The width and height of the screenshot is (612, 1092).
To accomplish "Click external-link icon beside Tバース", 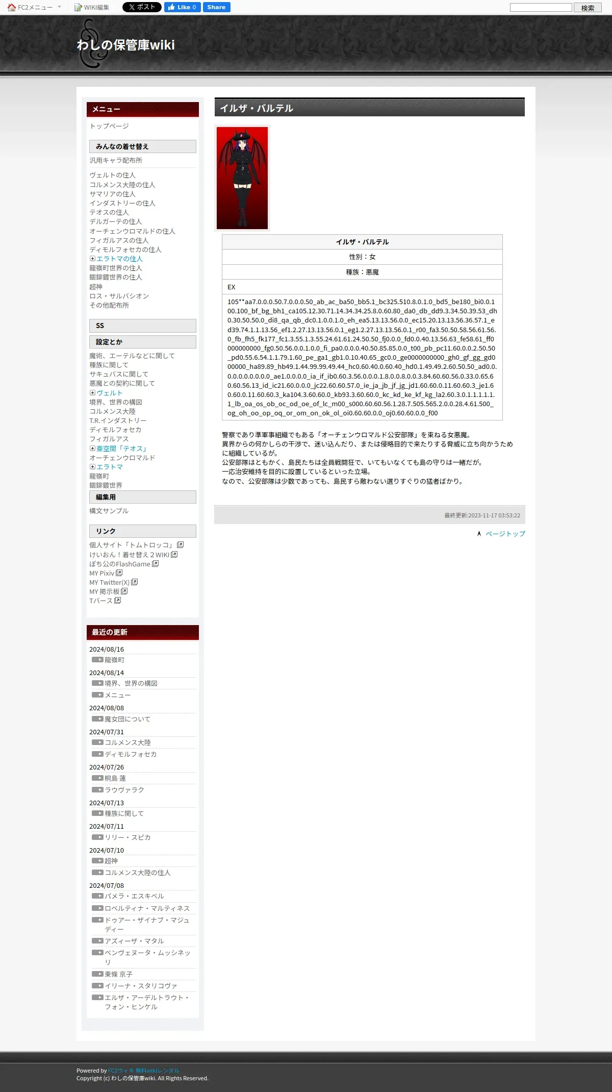I will [x=117, y=601].
